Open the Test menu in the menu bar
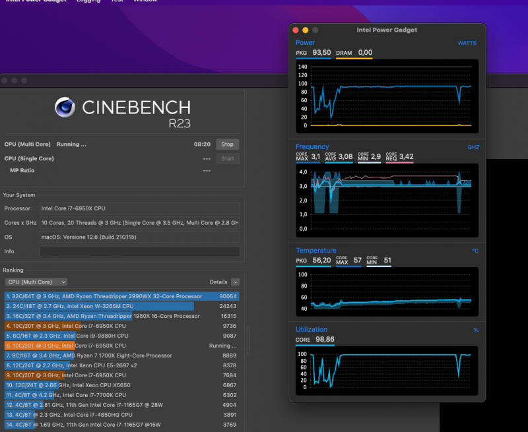This screenshot has height=432, width=528. (x=117, y=1)
